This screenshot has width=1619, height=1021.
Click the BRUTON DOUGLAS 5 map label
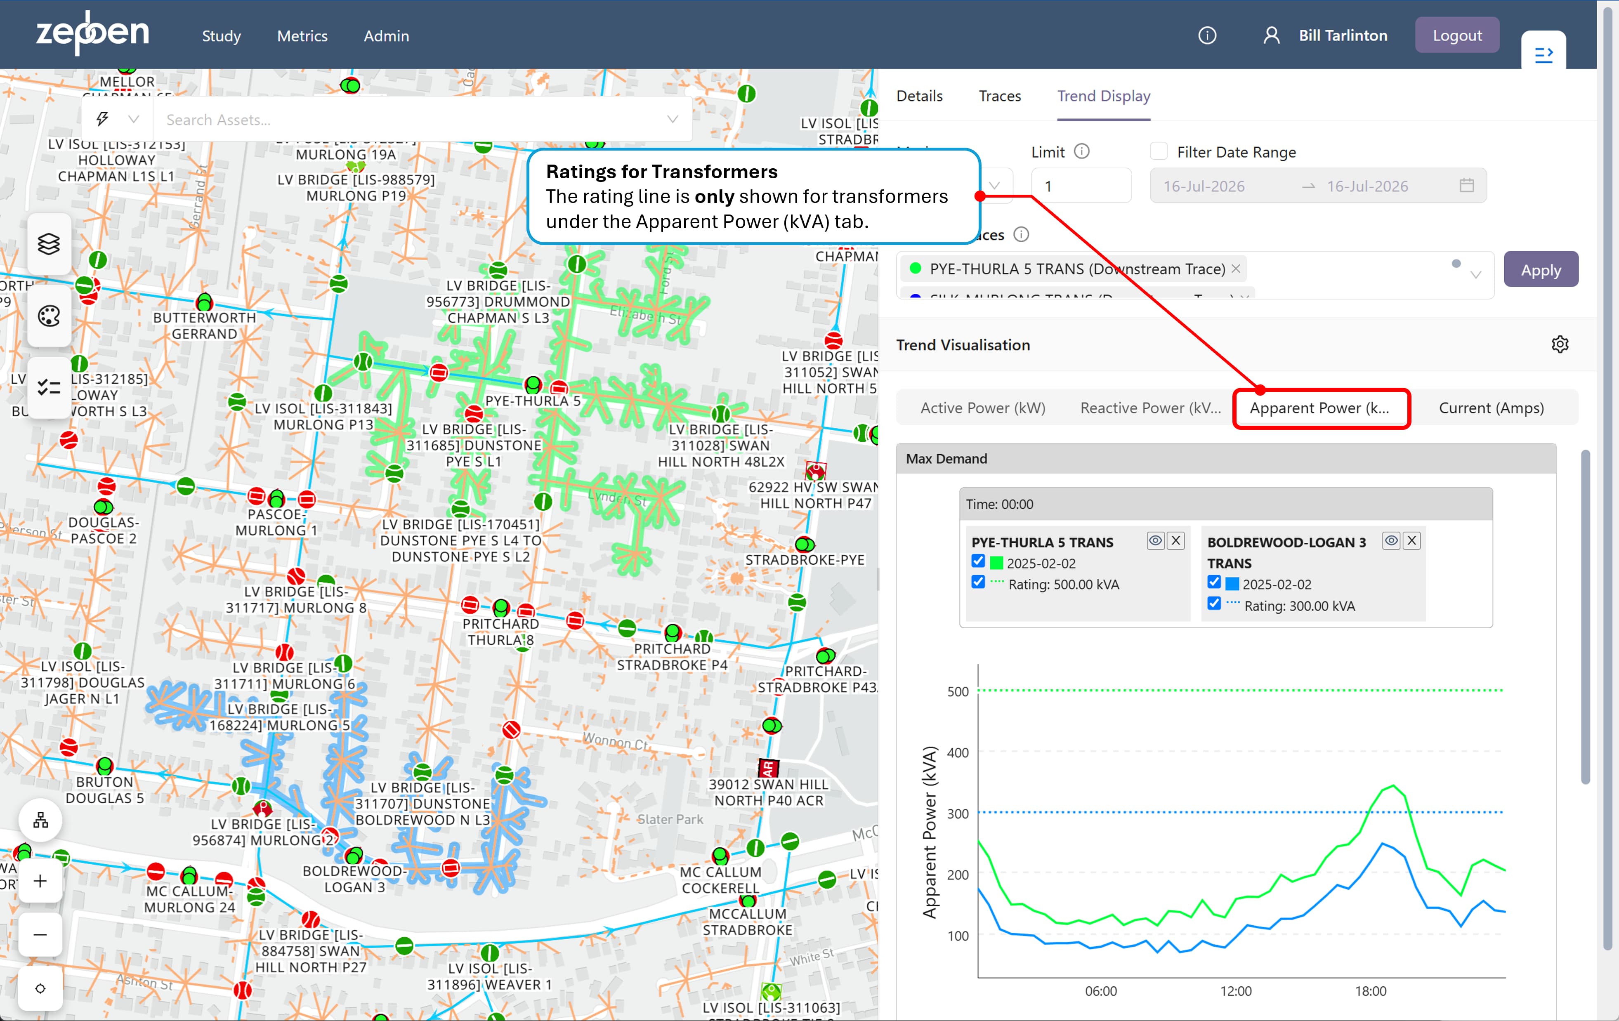coord(104,790)
